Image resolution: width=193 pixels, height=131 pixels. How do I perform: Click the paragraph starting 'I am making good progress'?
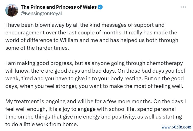click(92, 74)
